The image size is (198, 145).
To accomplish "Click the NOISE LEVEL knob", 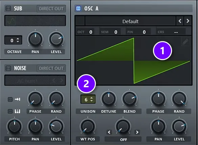I will [56, 126].
